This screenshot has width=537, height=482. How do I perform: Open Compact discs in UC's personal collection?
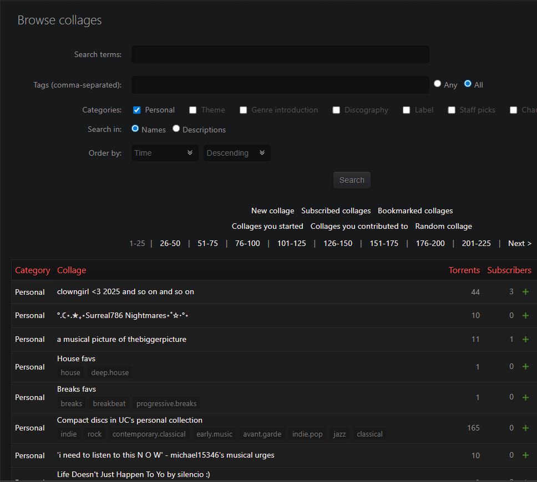pyautogui.click(x=129, y=420)
